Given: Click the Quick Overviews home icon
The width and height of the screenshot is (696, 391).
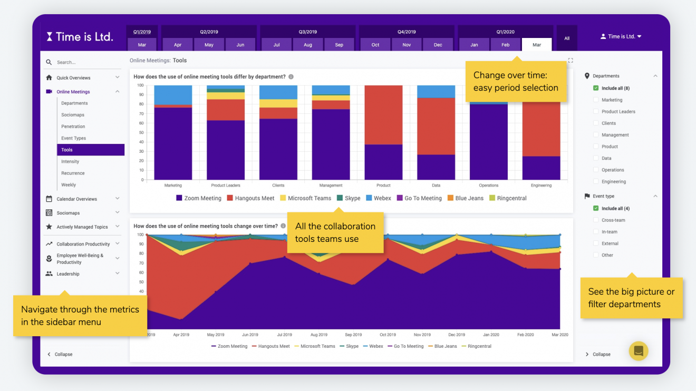Looking at the screenshot, I should tap(49, 77).
